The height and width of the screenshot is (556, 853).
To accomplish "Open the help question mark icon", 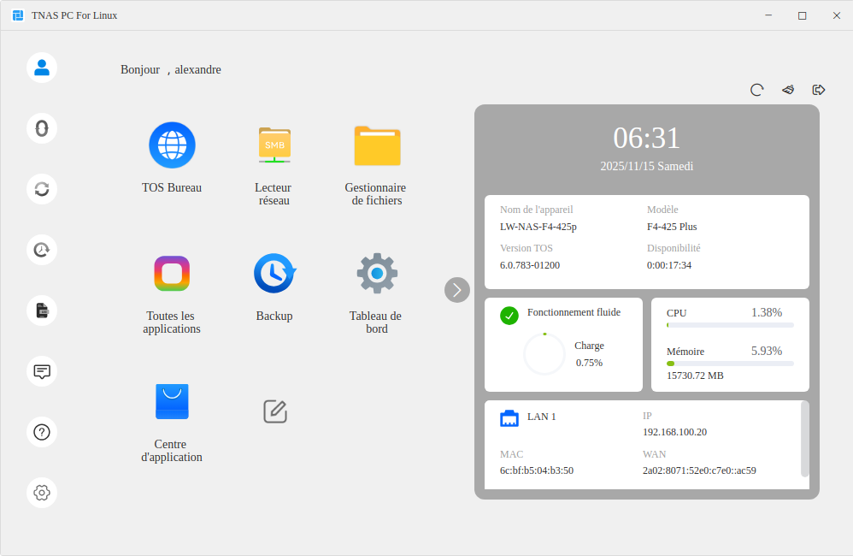I will tap(42, 432).
